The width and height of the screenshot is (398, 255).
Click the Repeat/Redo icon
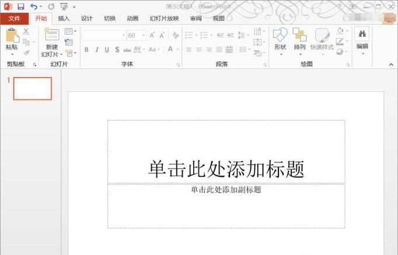coord(51,6)
